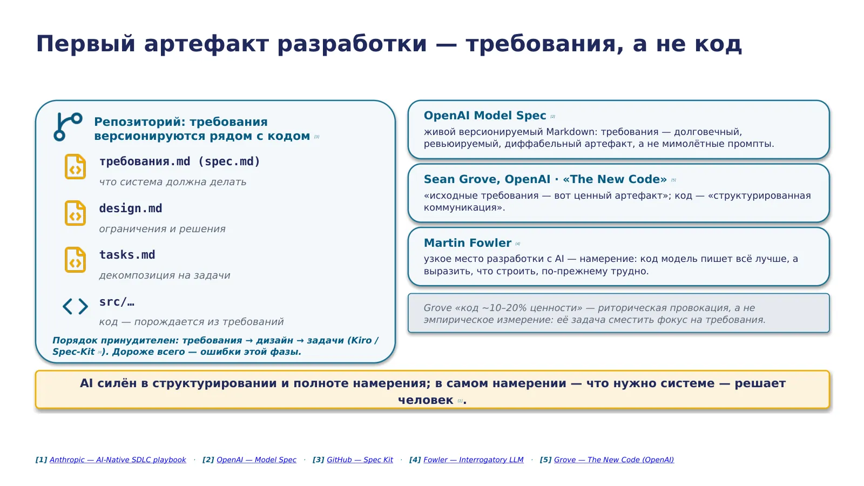Click the 'design.md' file name
This screenshot has height=486, width=864.
[x=131, y=208]
